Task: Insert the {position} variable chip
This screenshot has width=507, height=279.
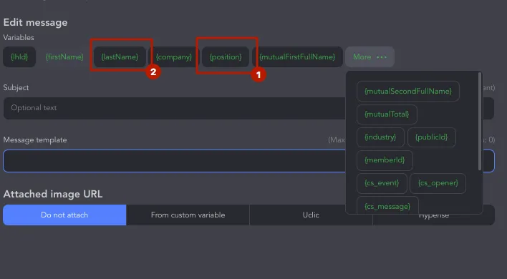Action: pyautogui.click(x=226, y=57)
